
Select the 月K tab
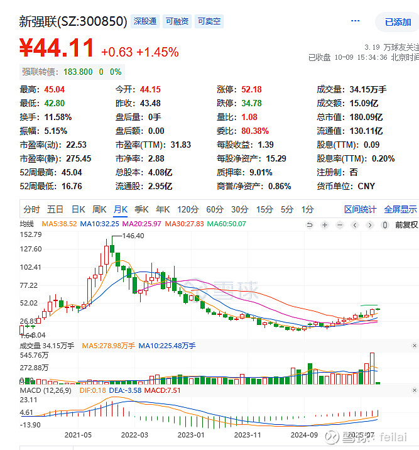point(121,209)
